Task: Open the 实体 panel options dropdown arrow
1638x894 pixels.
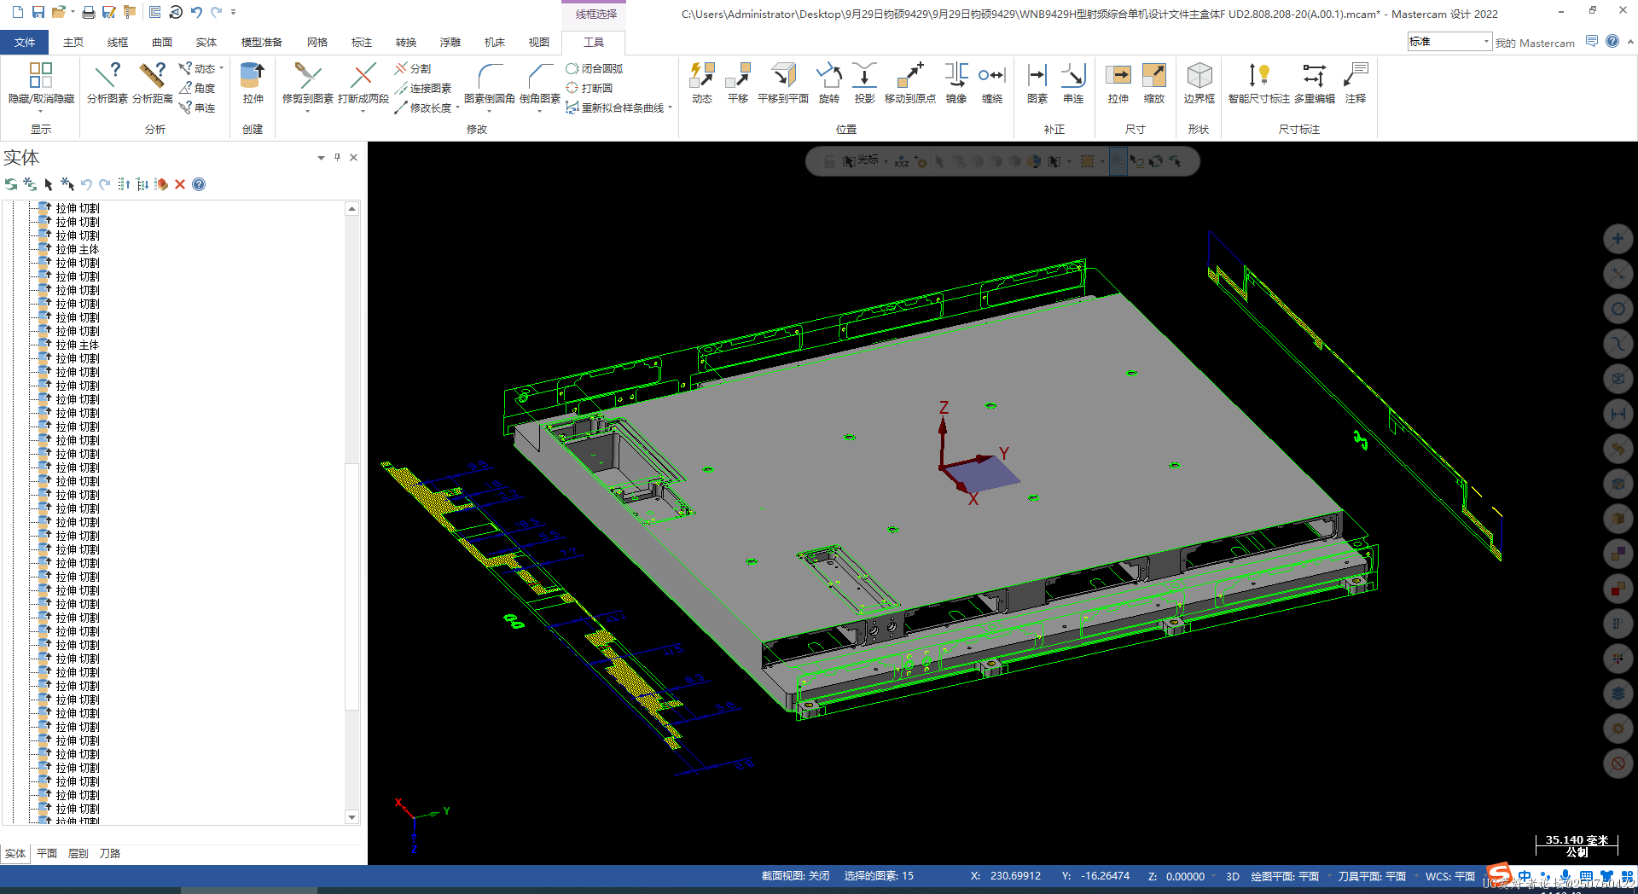Action: pos(321,158)
